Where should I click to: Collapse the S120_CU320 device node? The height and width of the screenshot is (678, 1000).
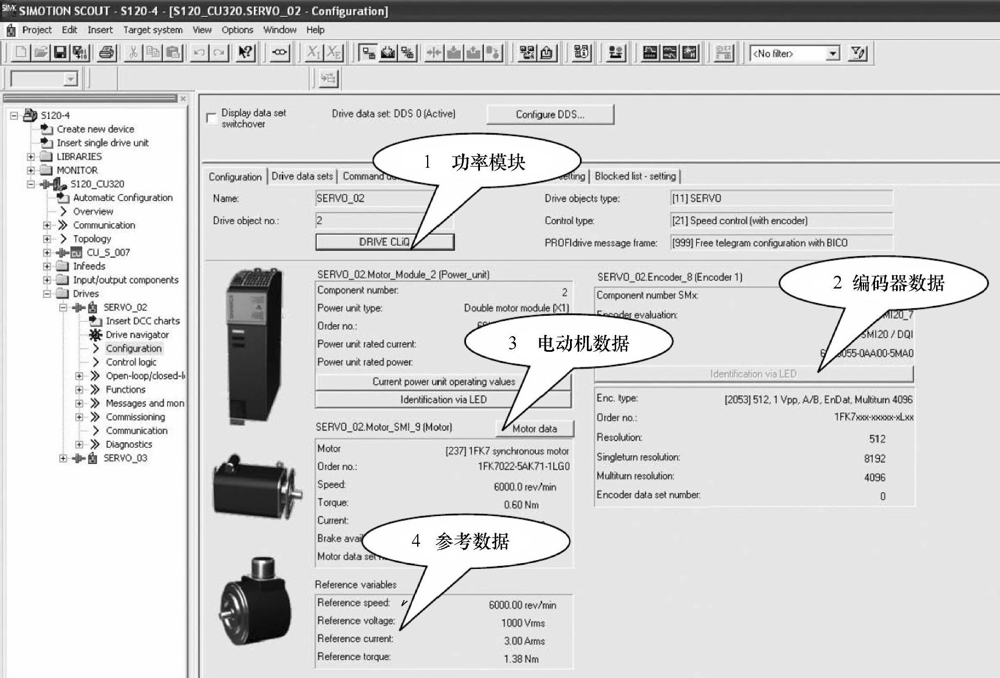tap(31, 184)
